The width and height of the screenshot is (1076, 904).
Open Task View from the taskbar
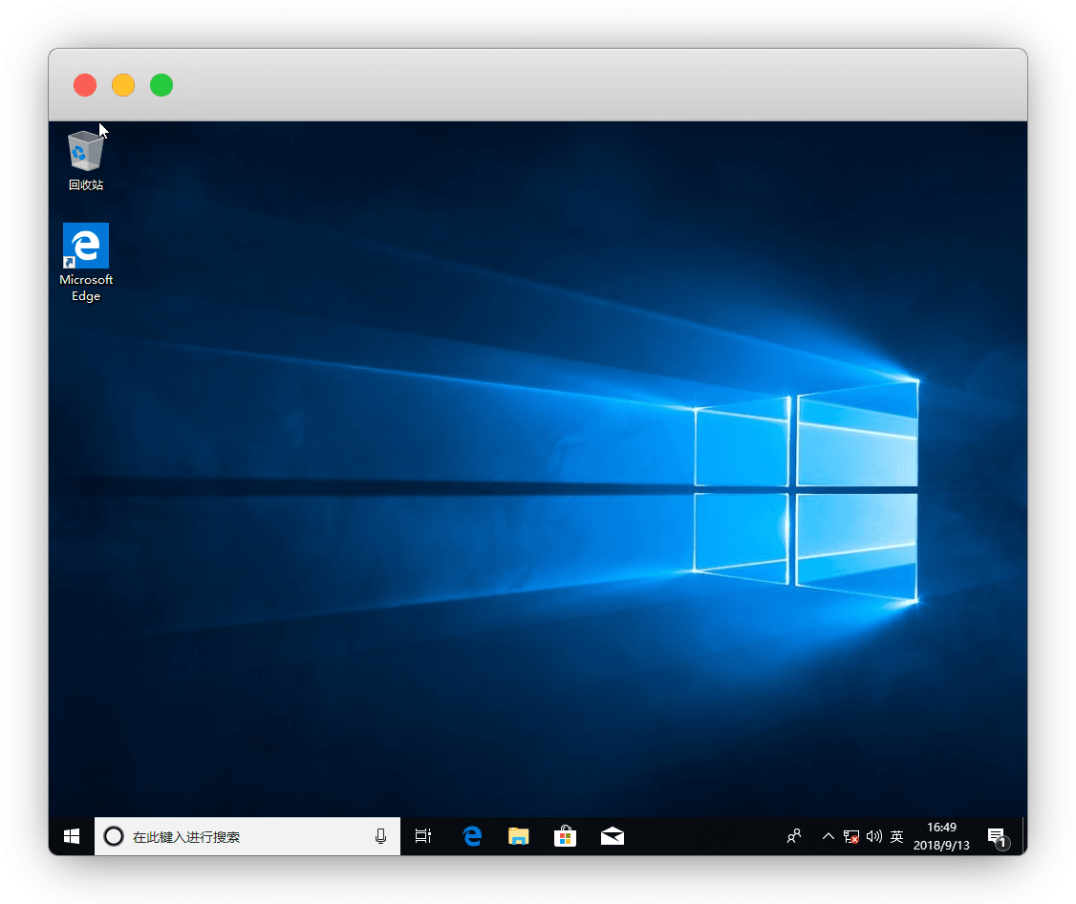click(423, 836)
